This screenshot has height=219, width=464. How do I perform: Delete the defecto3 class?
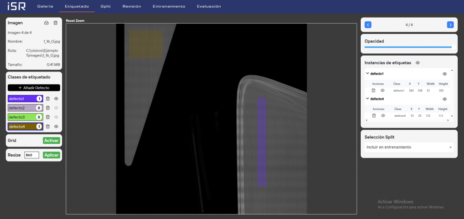48,117
